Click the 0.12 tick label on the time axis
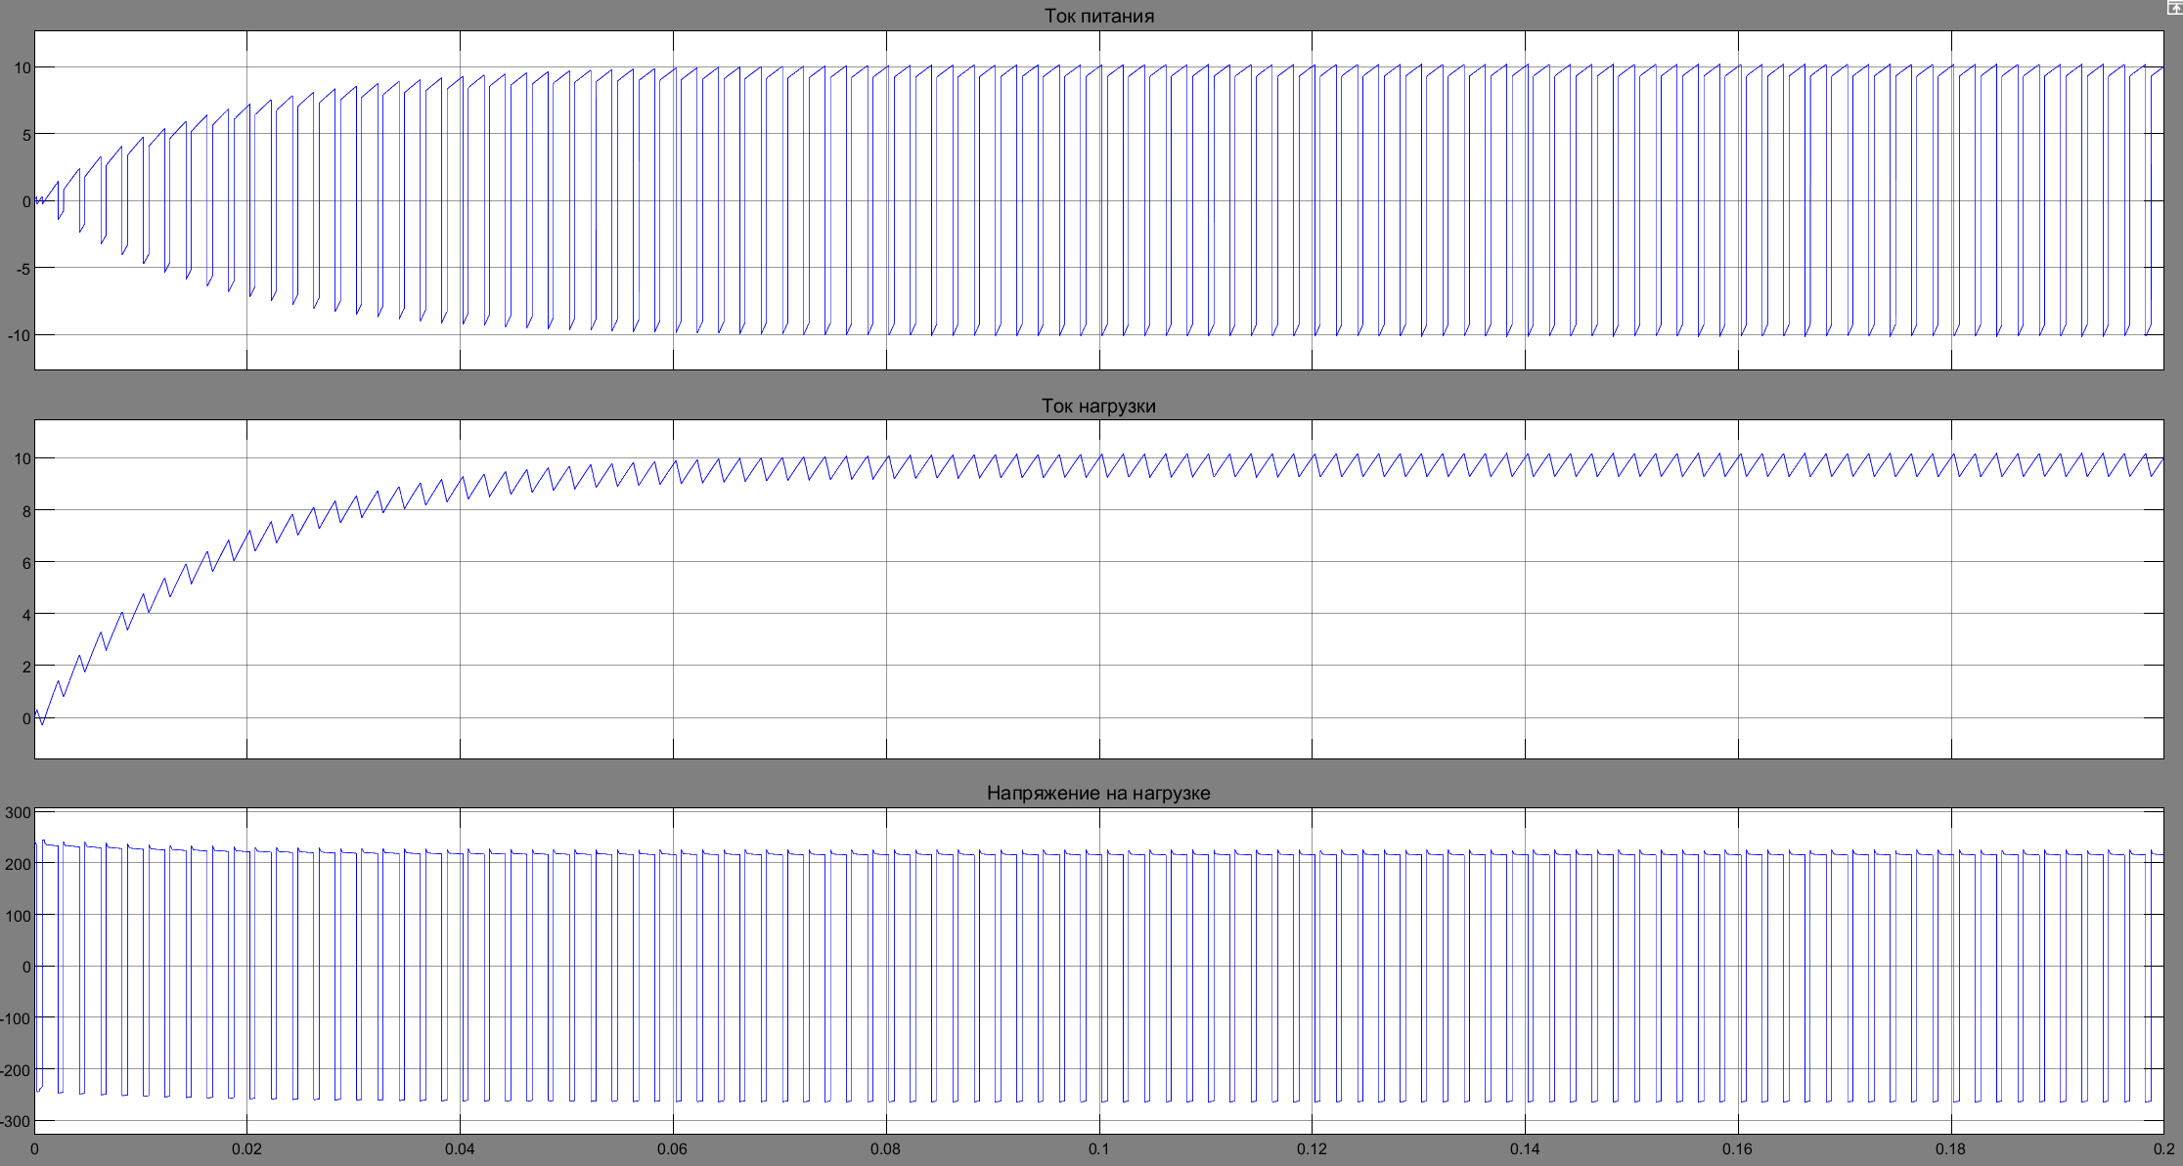This screenshot has height=1166, width=2183. tap(1312, 1148)
